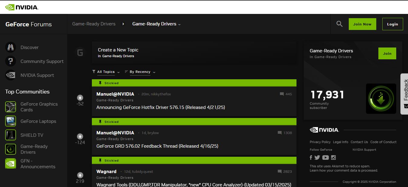Click the G avatar beside Create Topic
This screenshot has width=408, height=187.
[x=80, y=53]
